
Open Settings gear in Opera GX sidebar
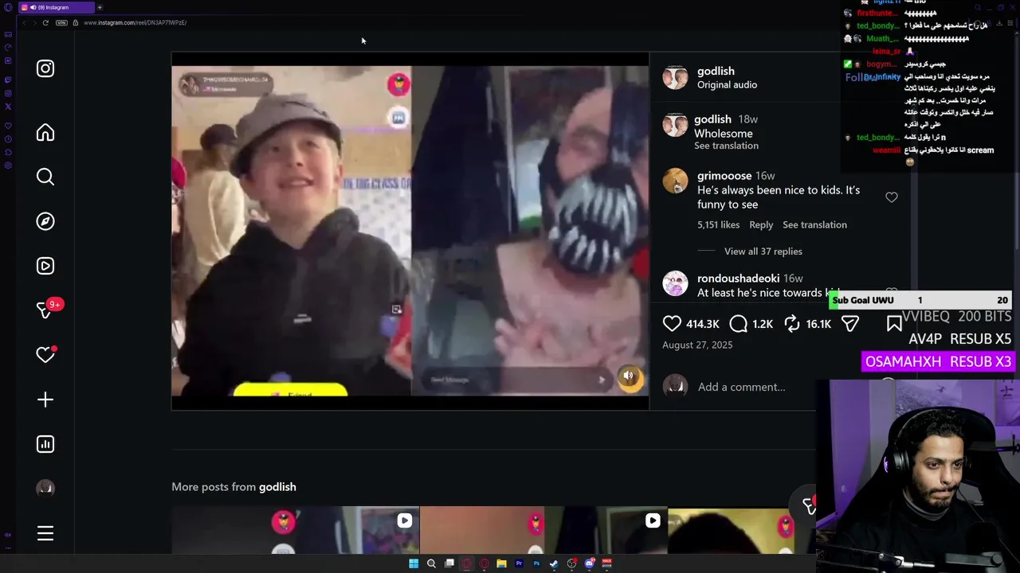point(8,166)
